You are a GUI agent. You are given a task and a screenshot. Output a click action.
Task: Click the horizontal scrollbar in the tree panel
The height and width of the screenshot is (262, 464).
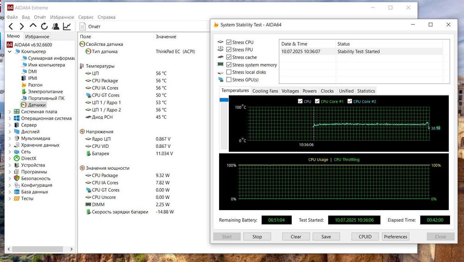37,249
